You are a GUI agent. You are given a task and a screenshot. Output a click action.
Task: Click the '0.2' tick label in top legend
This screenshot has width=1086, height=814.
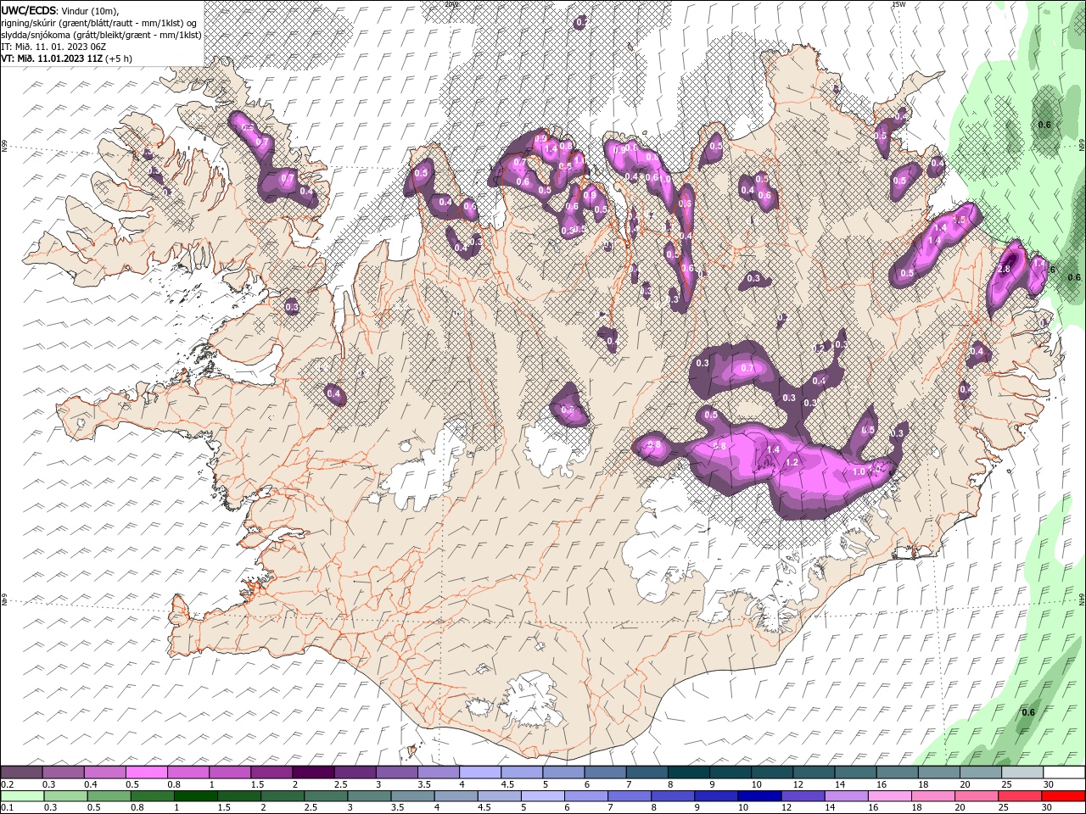tap(7, 784)
